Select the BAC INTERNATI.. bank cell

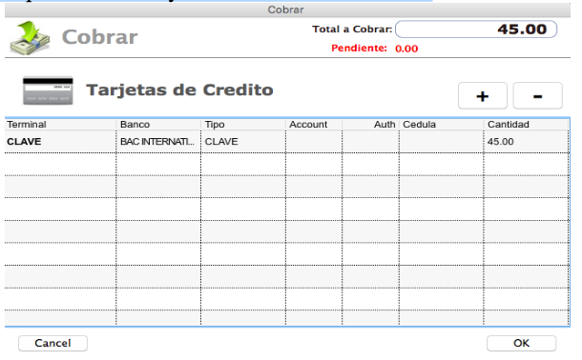click(158, 142)
